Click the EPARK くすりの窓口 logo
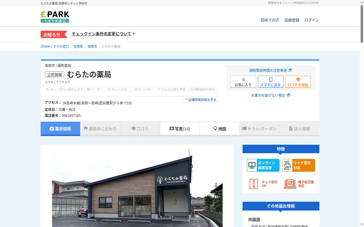Screen dimensions: 364x227 [55, 17]
